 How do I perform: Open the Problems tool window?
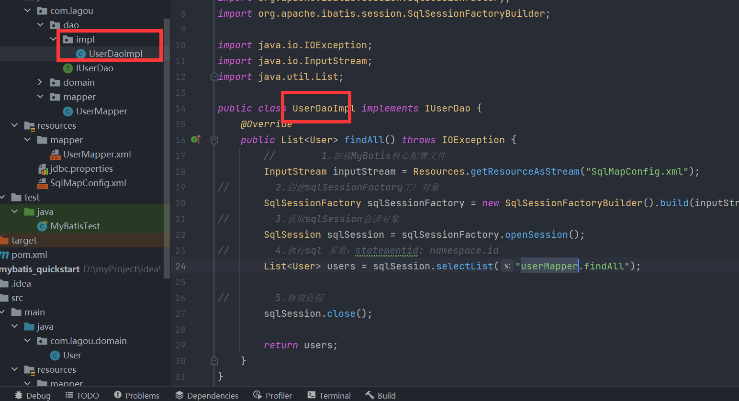click(x=136, y=395)
